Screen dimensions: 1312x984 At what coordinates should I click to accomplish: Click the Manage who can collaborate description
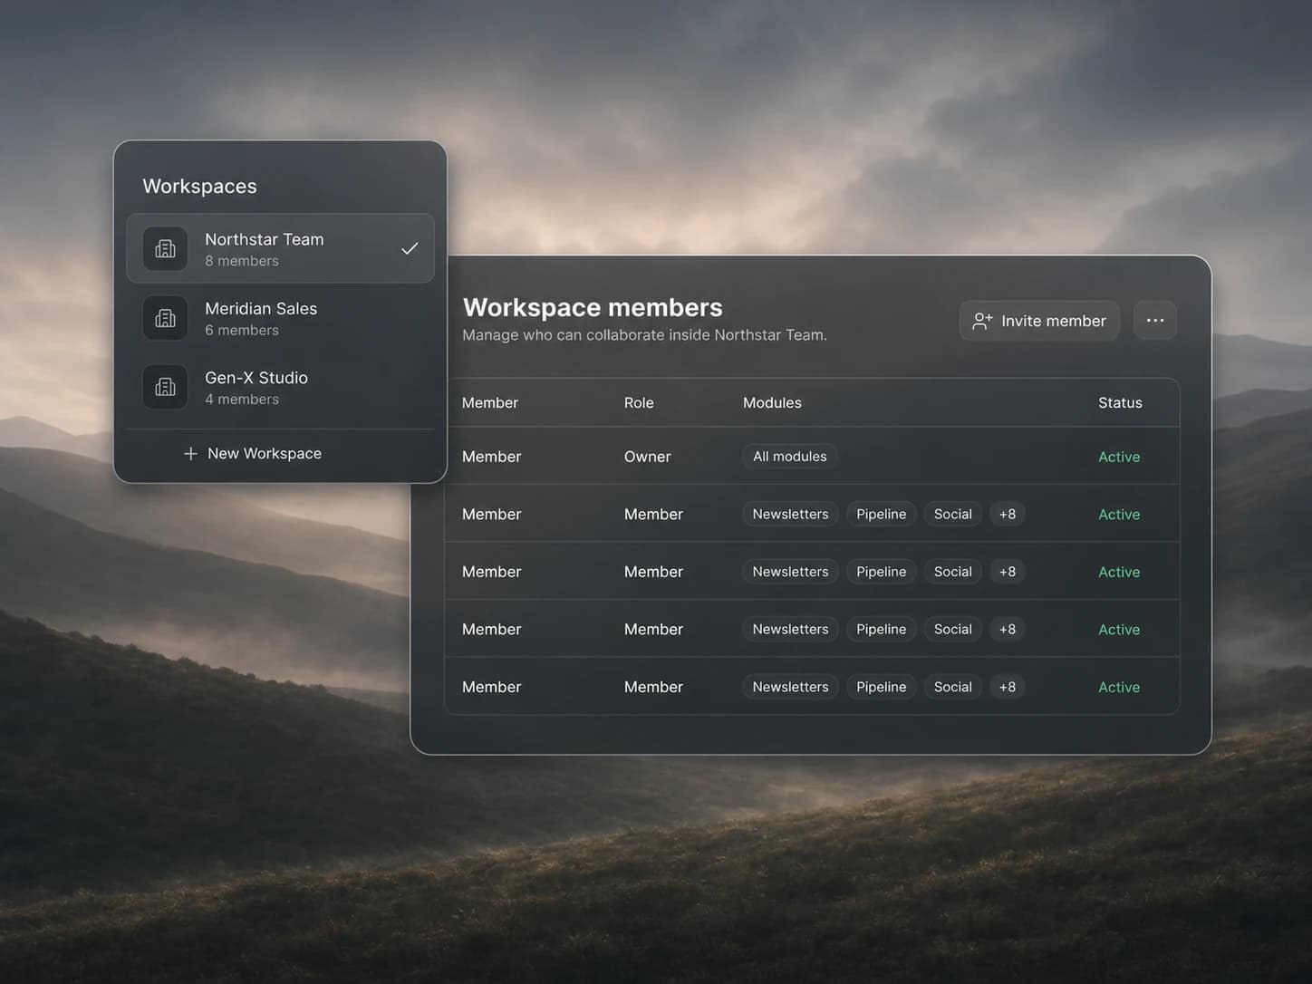tap(644, 335)
